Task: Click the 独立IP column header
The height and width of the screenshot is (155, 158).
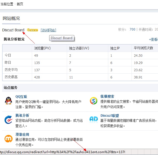Action: tap(115, 48)
